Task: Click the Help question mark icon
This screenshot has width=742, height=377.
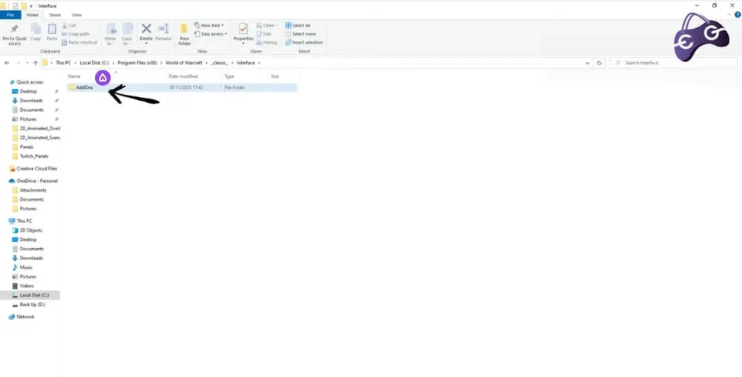Action: [x=738, y=15]
